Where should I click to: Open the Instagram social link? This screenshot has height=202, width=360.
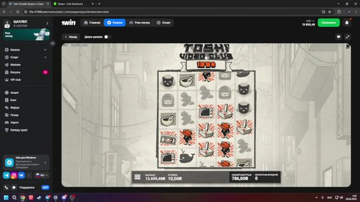[14, 175]
